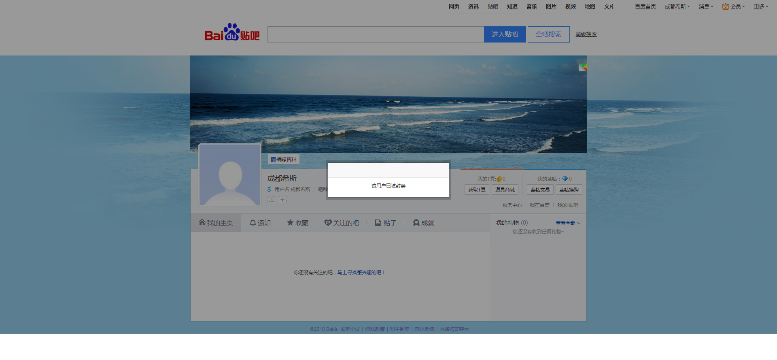Viewport: 777px width, 360px height.
Task: Open the 服务中心 link
Action: click(512, 205)
